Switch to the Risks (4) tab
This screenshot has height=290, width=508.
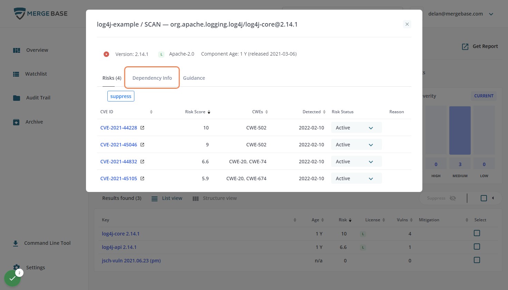tap(112, 78)
